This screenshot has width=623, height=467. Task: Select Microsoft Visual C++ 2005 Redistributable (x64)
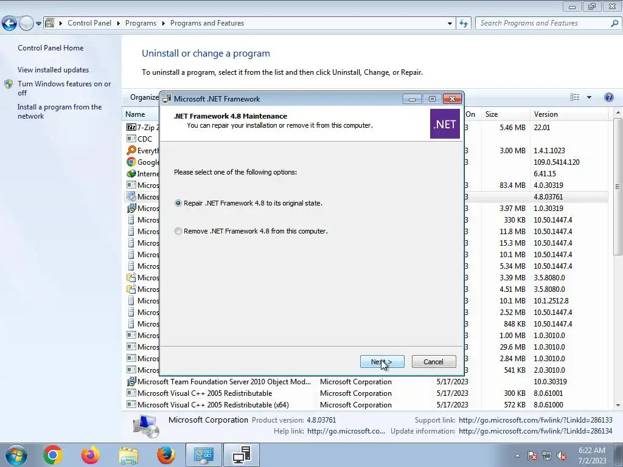366,404
